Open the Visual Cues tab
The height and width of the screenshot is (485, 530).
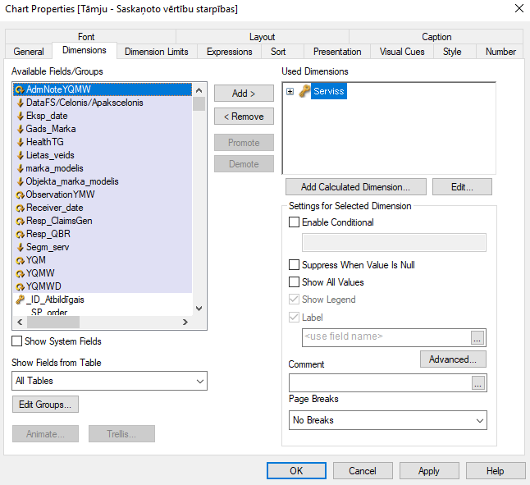(x=402, y=52)
